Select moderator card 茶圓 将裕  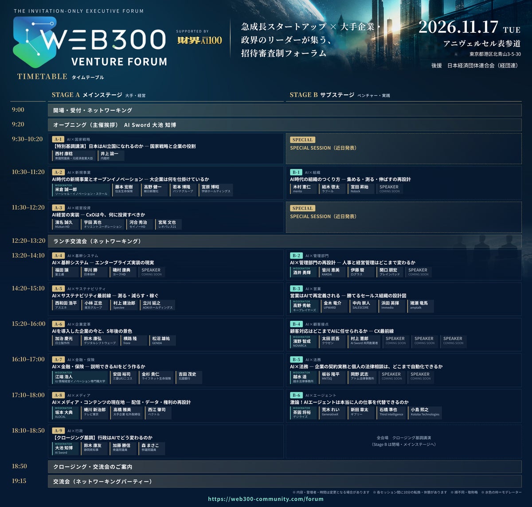(x=304, y=412)
